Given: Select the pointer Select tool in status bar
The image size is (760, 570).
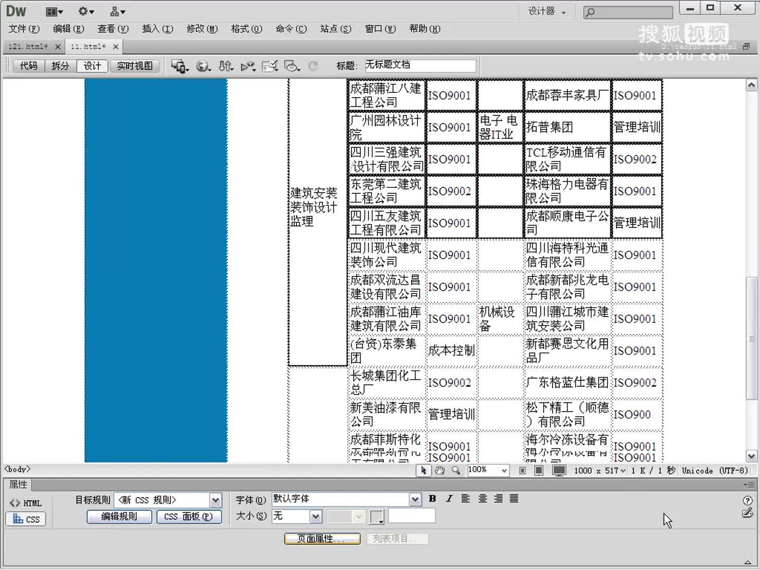Looking at the screenshot, I should 423,470.
